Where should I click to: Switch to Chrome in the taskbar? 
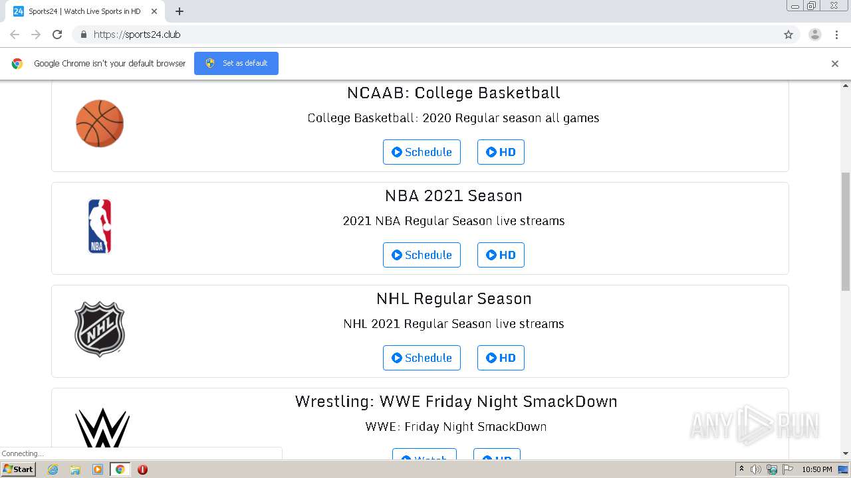click(x=120, y=469)
